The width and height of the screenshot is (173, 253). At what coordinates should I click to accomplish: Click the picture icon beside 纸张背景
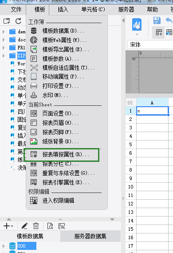34,141
